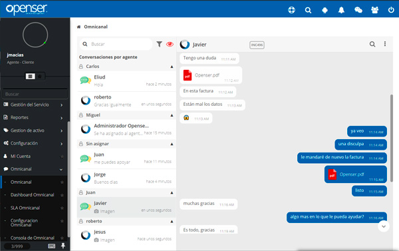Click the power logout icon
The height and width of the screenshot is (251, 399).
[391, 10]
